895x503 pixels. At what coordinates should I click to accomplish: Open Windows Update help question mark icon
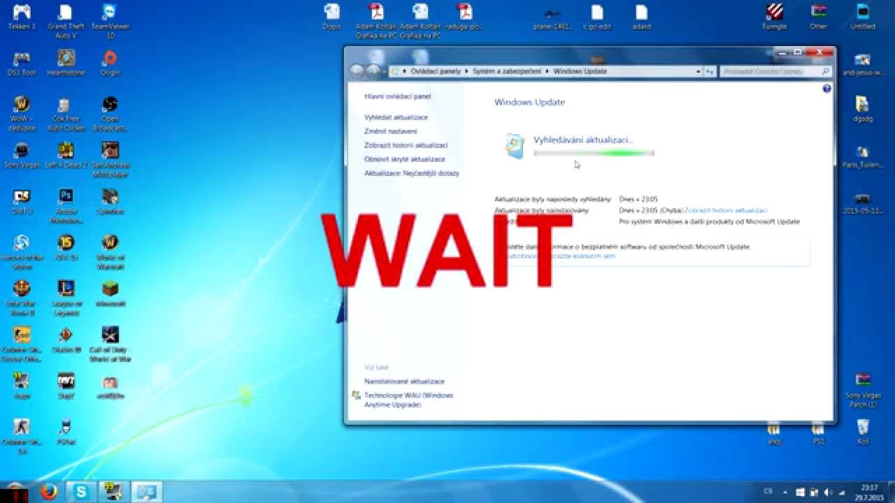(826, 89)
